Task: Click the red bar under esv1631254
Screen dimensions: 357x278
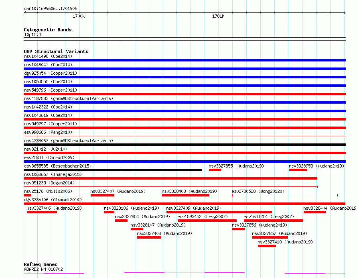Action: click(x=274, y=221)
